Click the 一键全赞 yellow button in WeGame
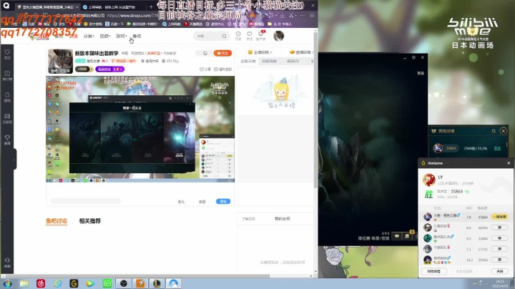 coord(499,217)
